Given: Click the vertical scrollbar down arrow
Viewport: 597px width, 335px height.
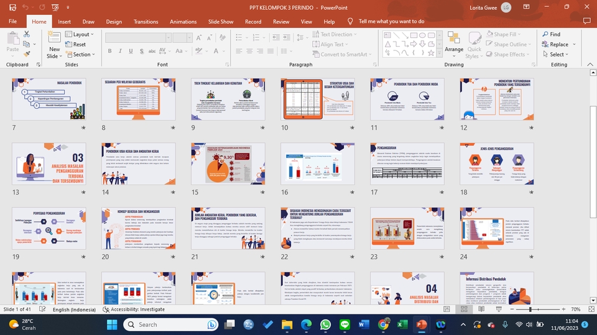Looking at the screenshot, I should click(593, 300).
